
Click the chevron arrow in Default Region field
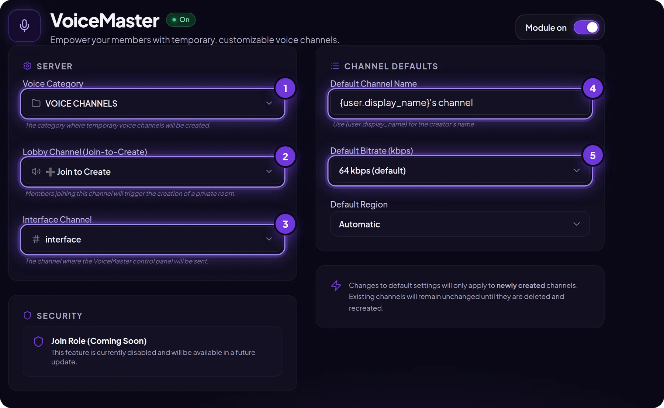[577, 224]
